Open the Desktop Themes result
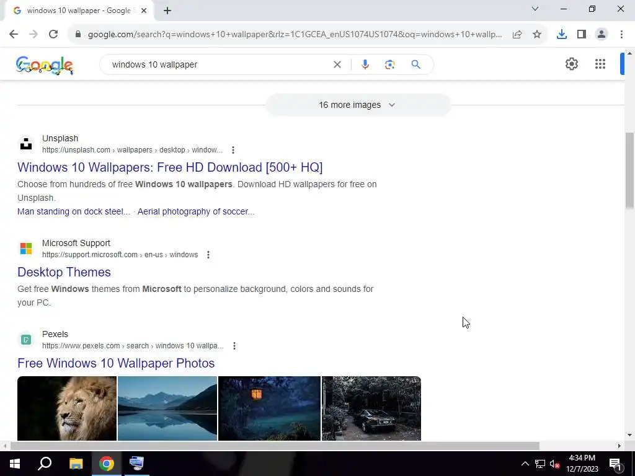The height and width of the screenshot is (476, 635). point(64,272)
